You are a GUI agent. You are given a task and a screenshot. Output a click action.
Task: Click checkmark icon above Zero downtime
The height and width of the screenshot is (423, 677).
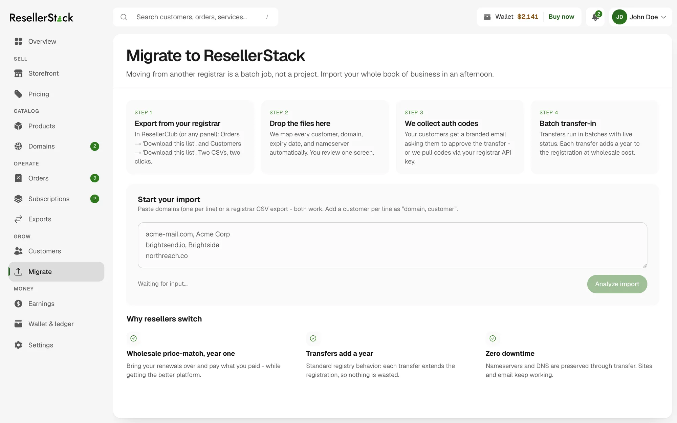pos(493,338)
